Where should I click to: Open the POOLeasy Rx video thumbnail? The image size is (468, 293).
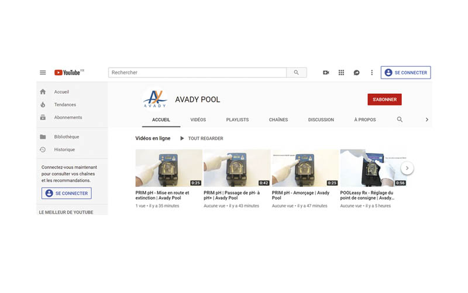coord(373,168)
